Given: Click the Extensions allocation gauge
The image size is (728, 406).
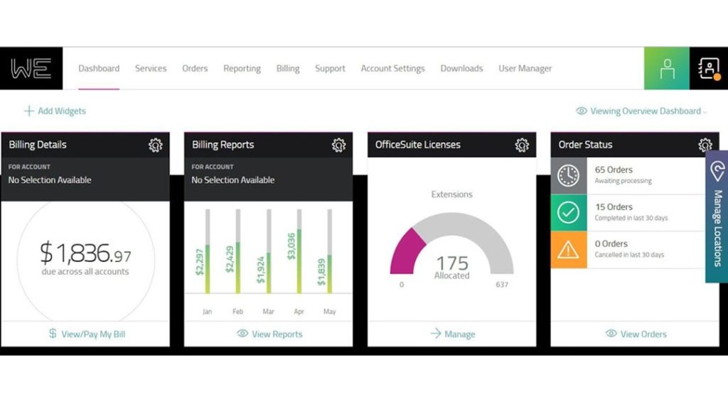Looking at the screenshot, I should coord(451,248).
